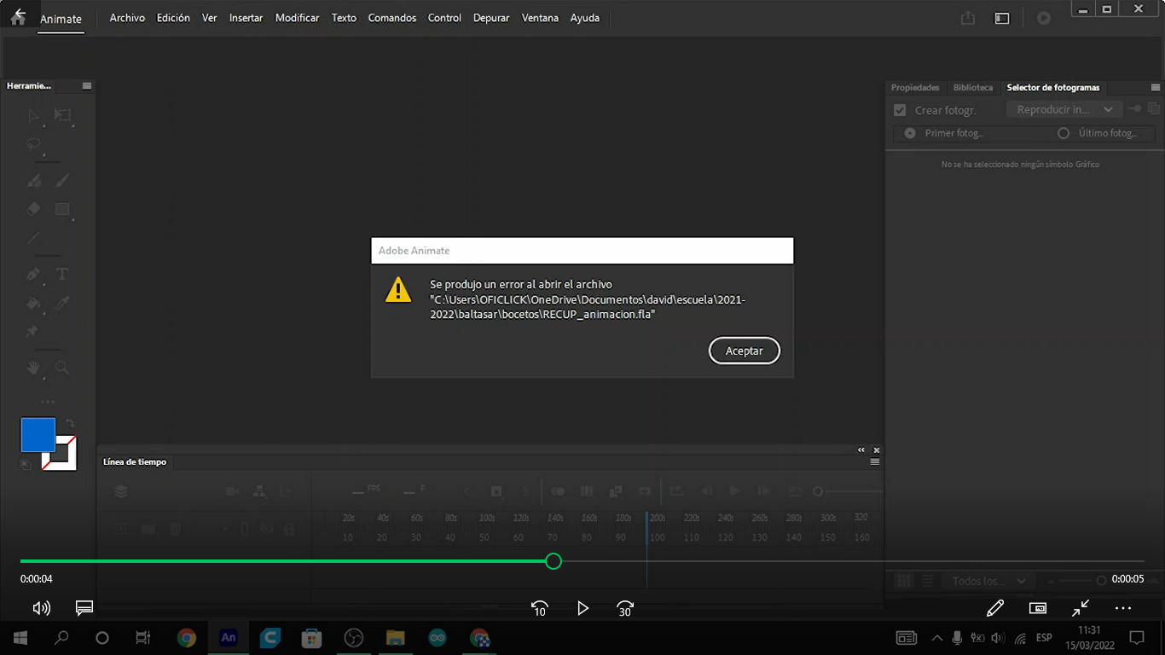Open the Herramientas panel menu
Viewport: 1165px width, 655px height.
click(x=86, y=85)
